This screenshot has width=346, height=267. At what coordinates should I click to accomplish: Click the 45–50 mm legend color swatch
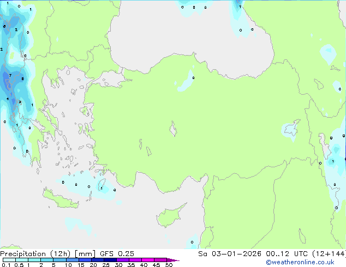160,260
